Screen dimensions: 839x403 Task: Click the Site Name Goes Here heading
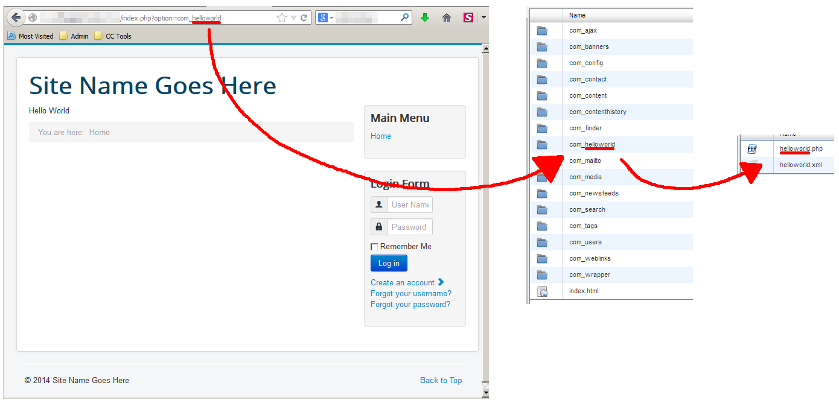tap(153, 86)
